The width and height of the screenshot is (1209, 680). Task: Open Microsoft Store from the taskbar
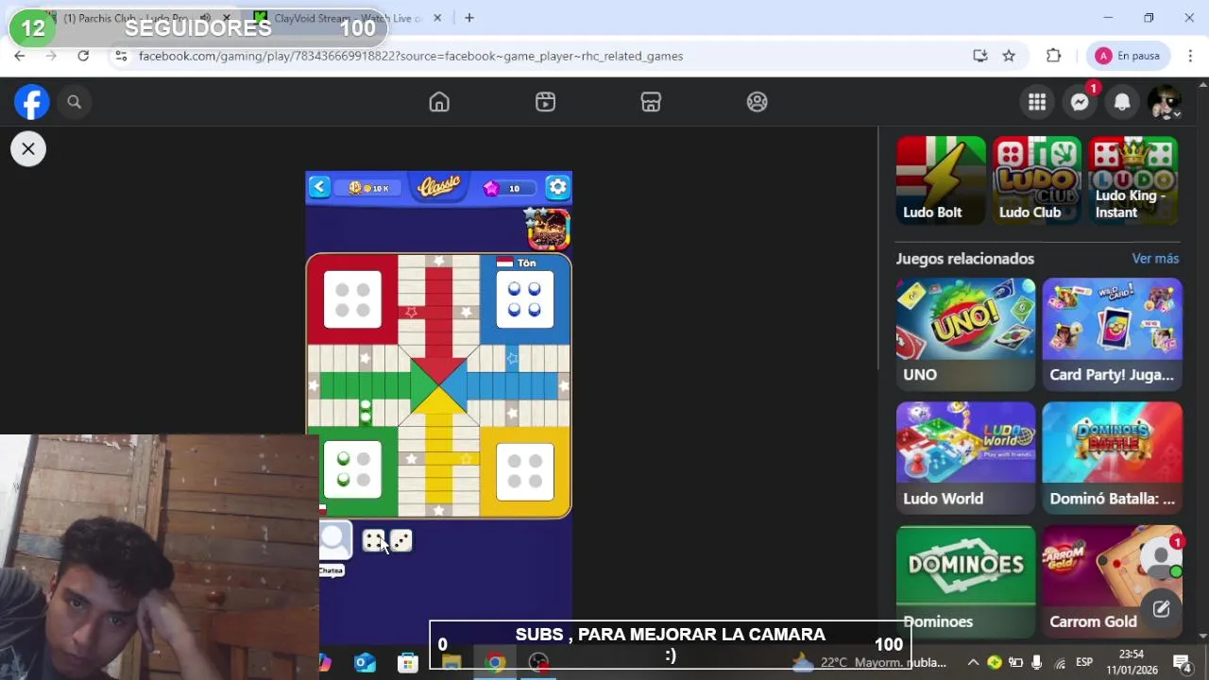(x=408, y=663)
